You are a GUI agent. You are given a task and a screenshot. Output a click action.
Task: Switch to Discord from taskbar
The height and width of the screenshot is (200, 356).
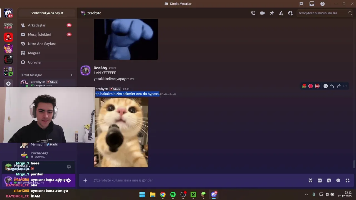(x=214, y=194)
